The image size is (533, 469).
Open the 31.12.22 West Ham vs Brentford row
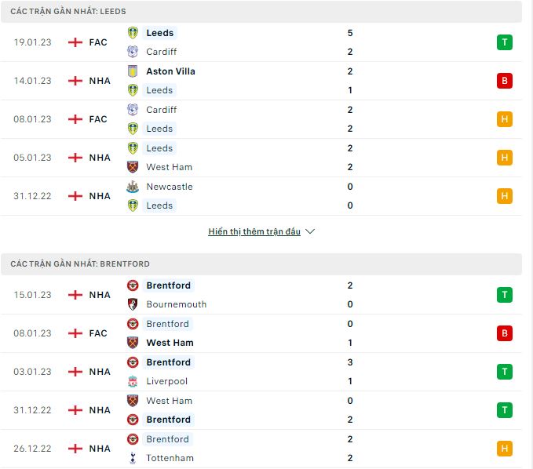(x=261, y=410)
